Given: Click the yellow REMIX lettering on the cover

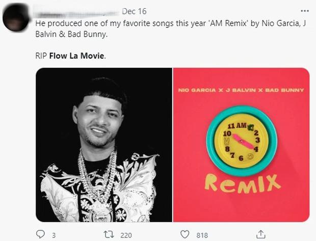Looking at the screenshot, I should tap(242, 182).
